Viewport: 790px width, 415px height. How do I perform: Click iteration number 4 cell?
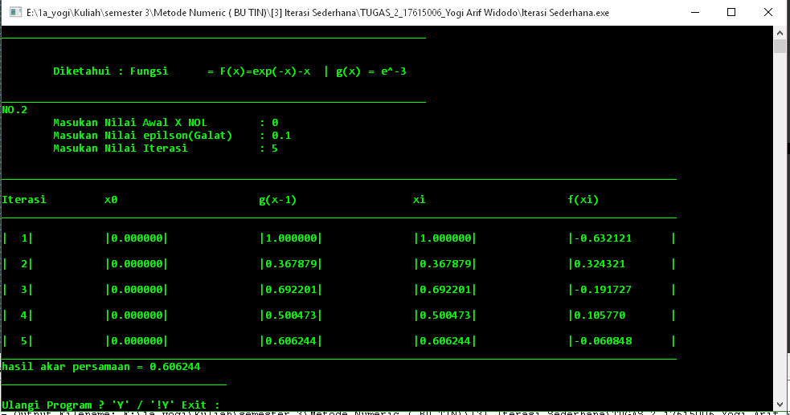point(23,315)
